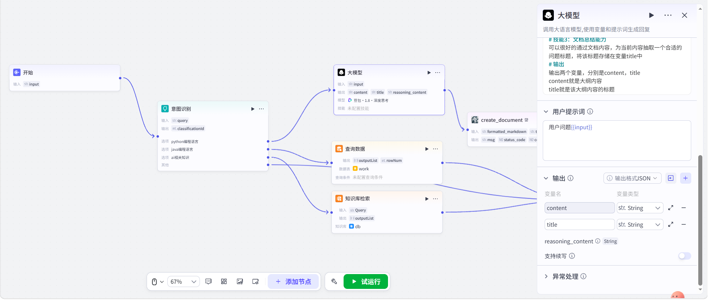This screenshot has height=300, width=709.
Task: Click the String type tag beside reasoning_content
Action: tap(611, 241)
